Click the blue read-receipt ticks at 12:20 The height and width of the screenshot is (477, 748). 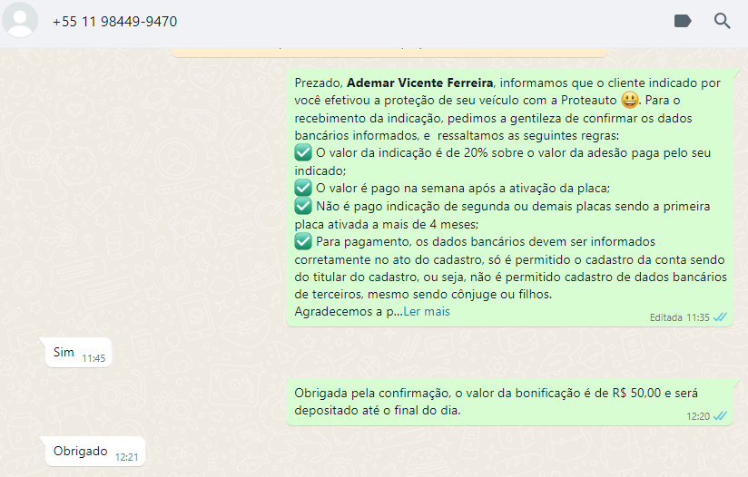(720, 416)
